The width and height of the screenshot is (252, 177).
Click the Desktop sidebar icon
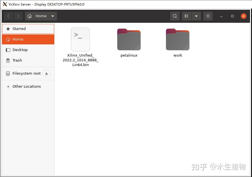tap(9, 50)
